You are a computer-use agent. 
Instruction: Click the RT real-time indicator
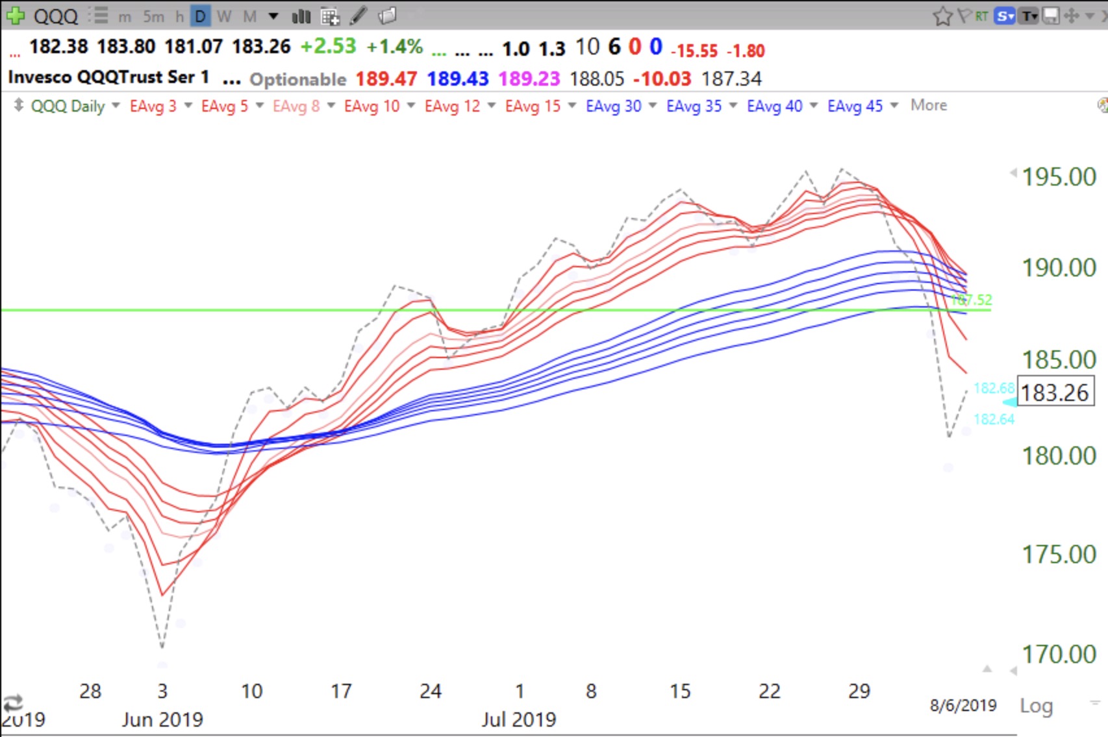coord(981,16)
